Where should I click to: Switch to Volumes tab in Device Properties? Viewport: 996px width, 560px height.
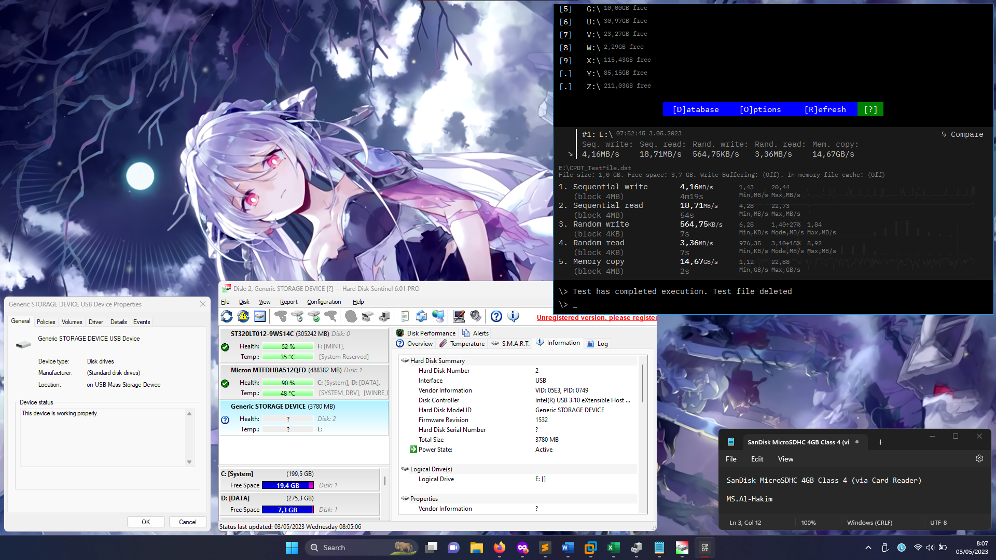(72, 322)
